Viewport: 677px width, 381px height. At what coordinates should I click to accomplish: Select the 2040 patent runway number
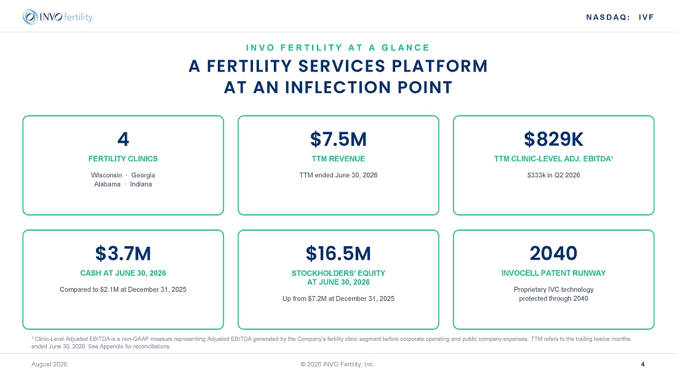click(x=553, y=254)
